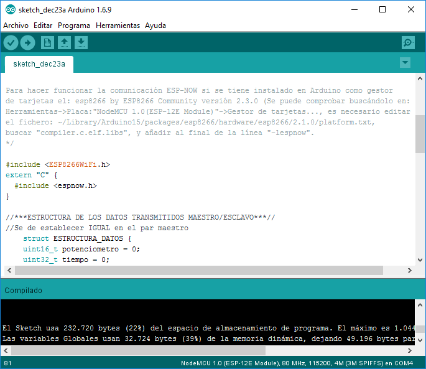This screenshot has width=426, height=369.
Task: Click editor vertical scrollbar up arrow
Action: (x=420, y=78)
